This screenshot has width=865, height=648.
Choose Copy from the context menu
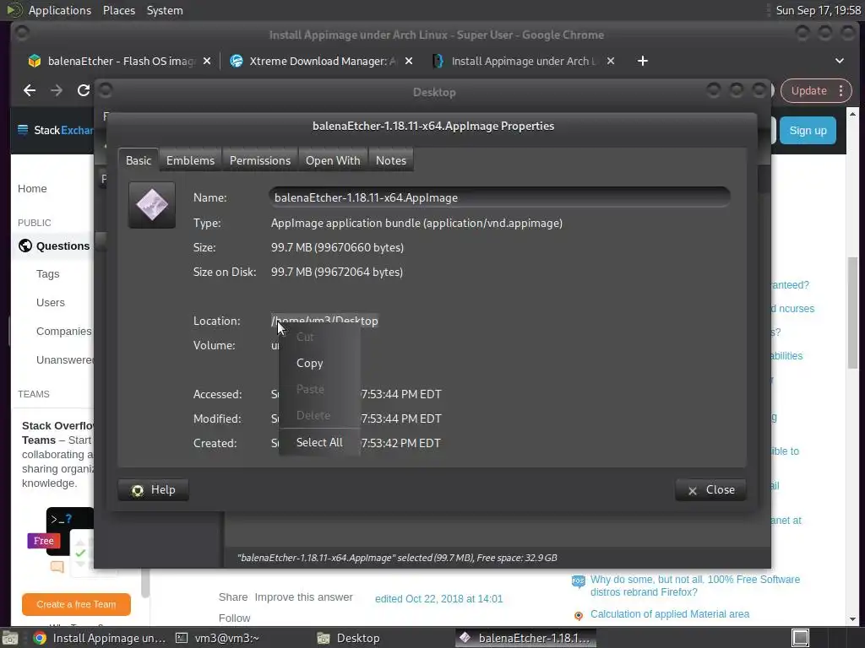click(309, 363)
